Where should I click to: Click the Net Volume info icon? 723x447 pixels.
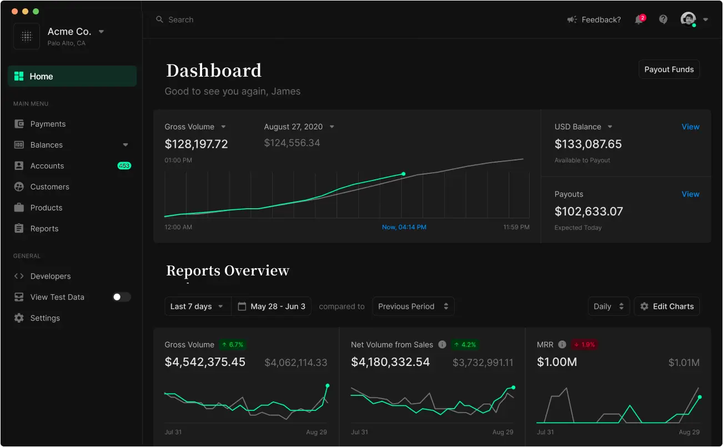coord(442,345)
